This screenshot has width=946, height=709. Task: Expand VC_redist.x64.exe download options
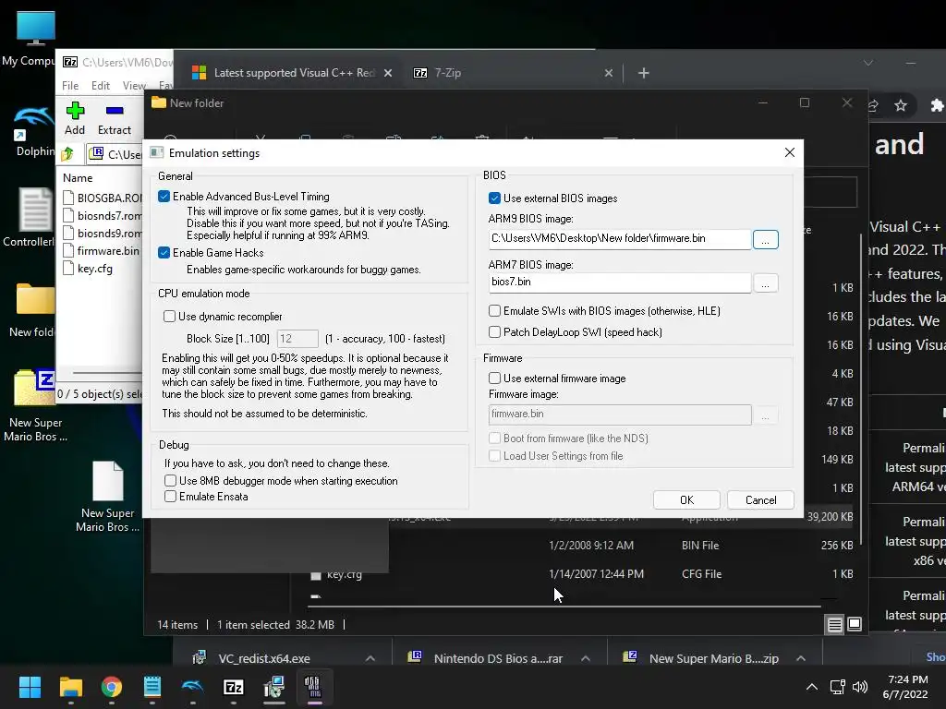(x=370, y=658)
